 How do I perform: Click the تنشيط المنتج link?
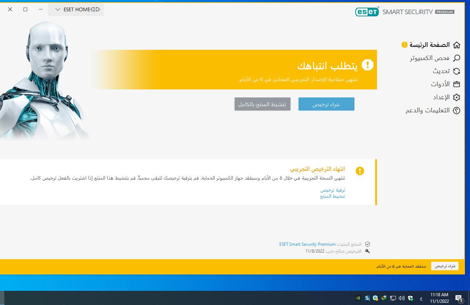(333, 196)
